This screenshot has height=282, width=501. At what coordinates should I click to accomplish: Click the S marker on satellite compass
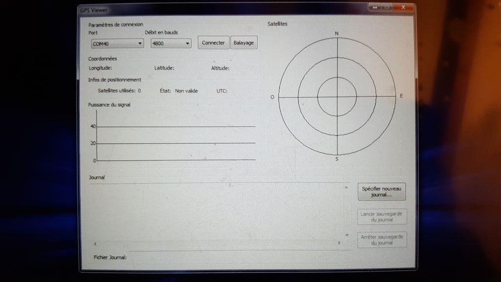click(x=337, y=159)
